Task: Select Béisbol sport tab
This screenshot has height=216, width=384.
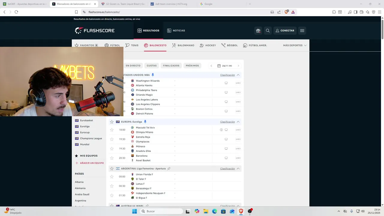Action: [x=229, y=45]
